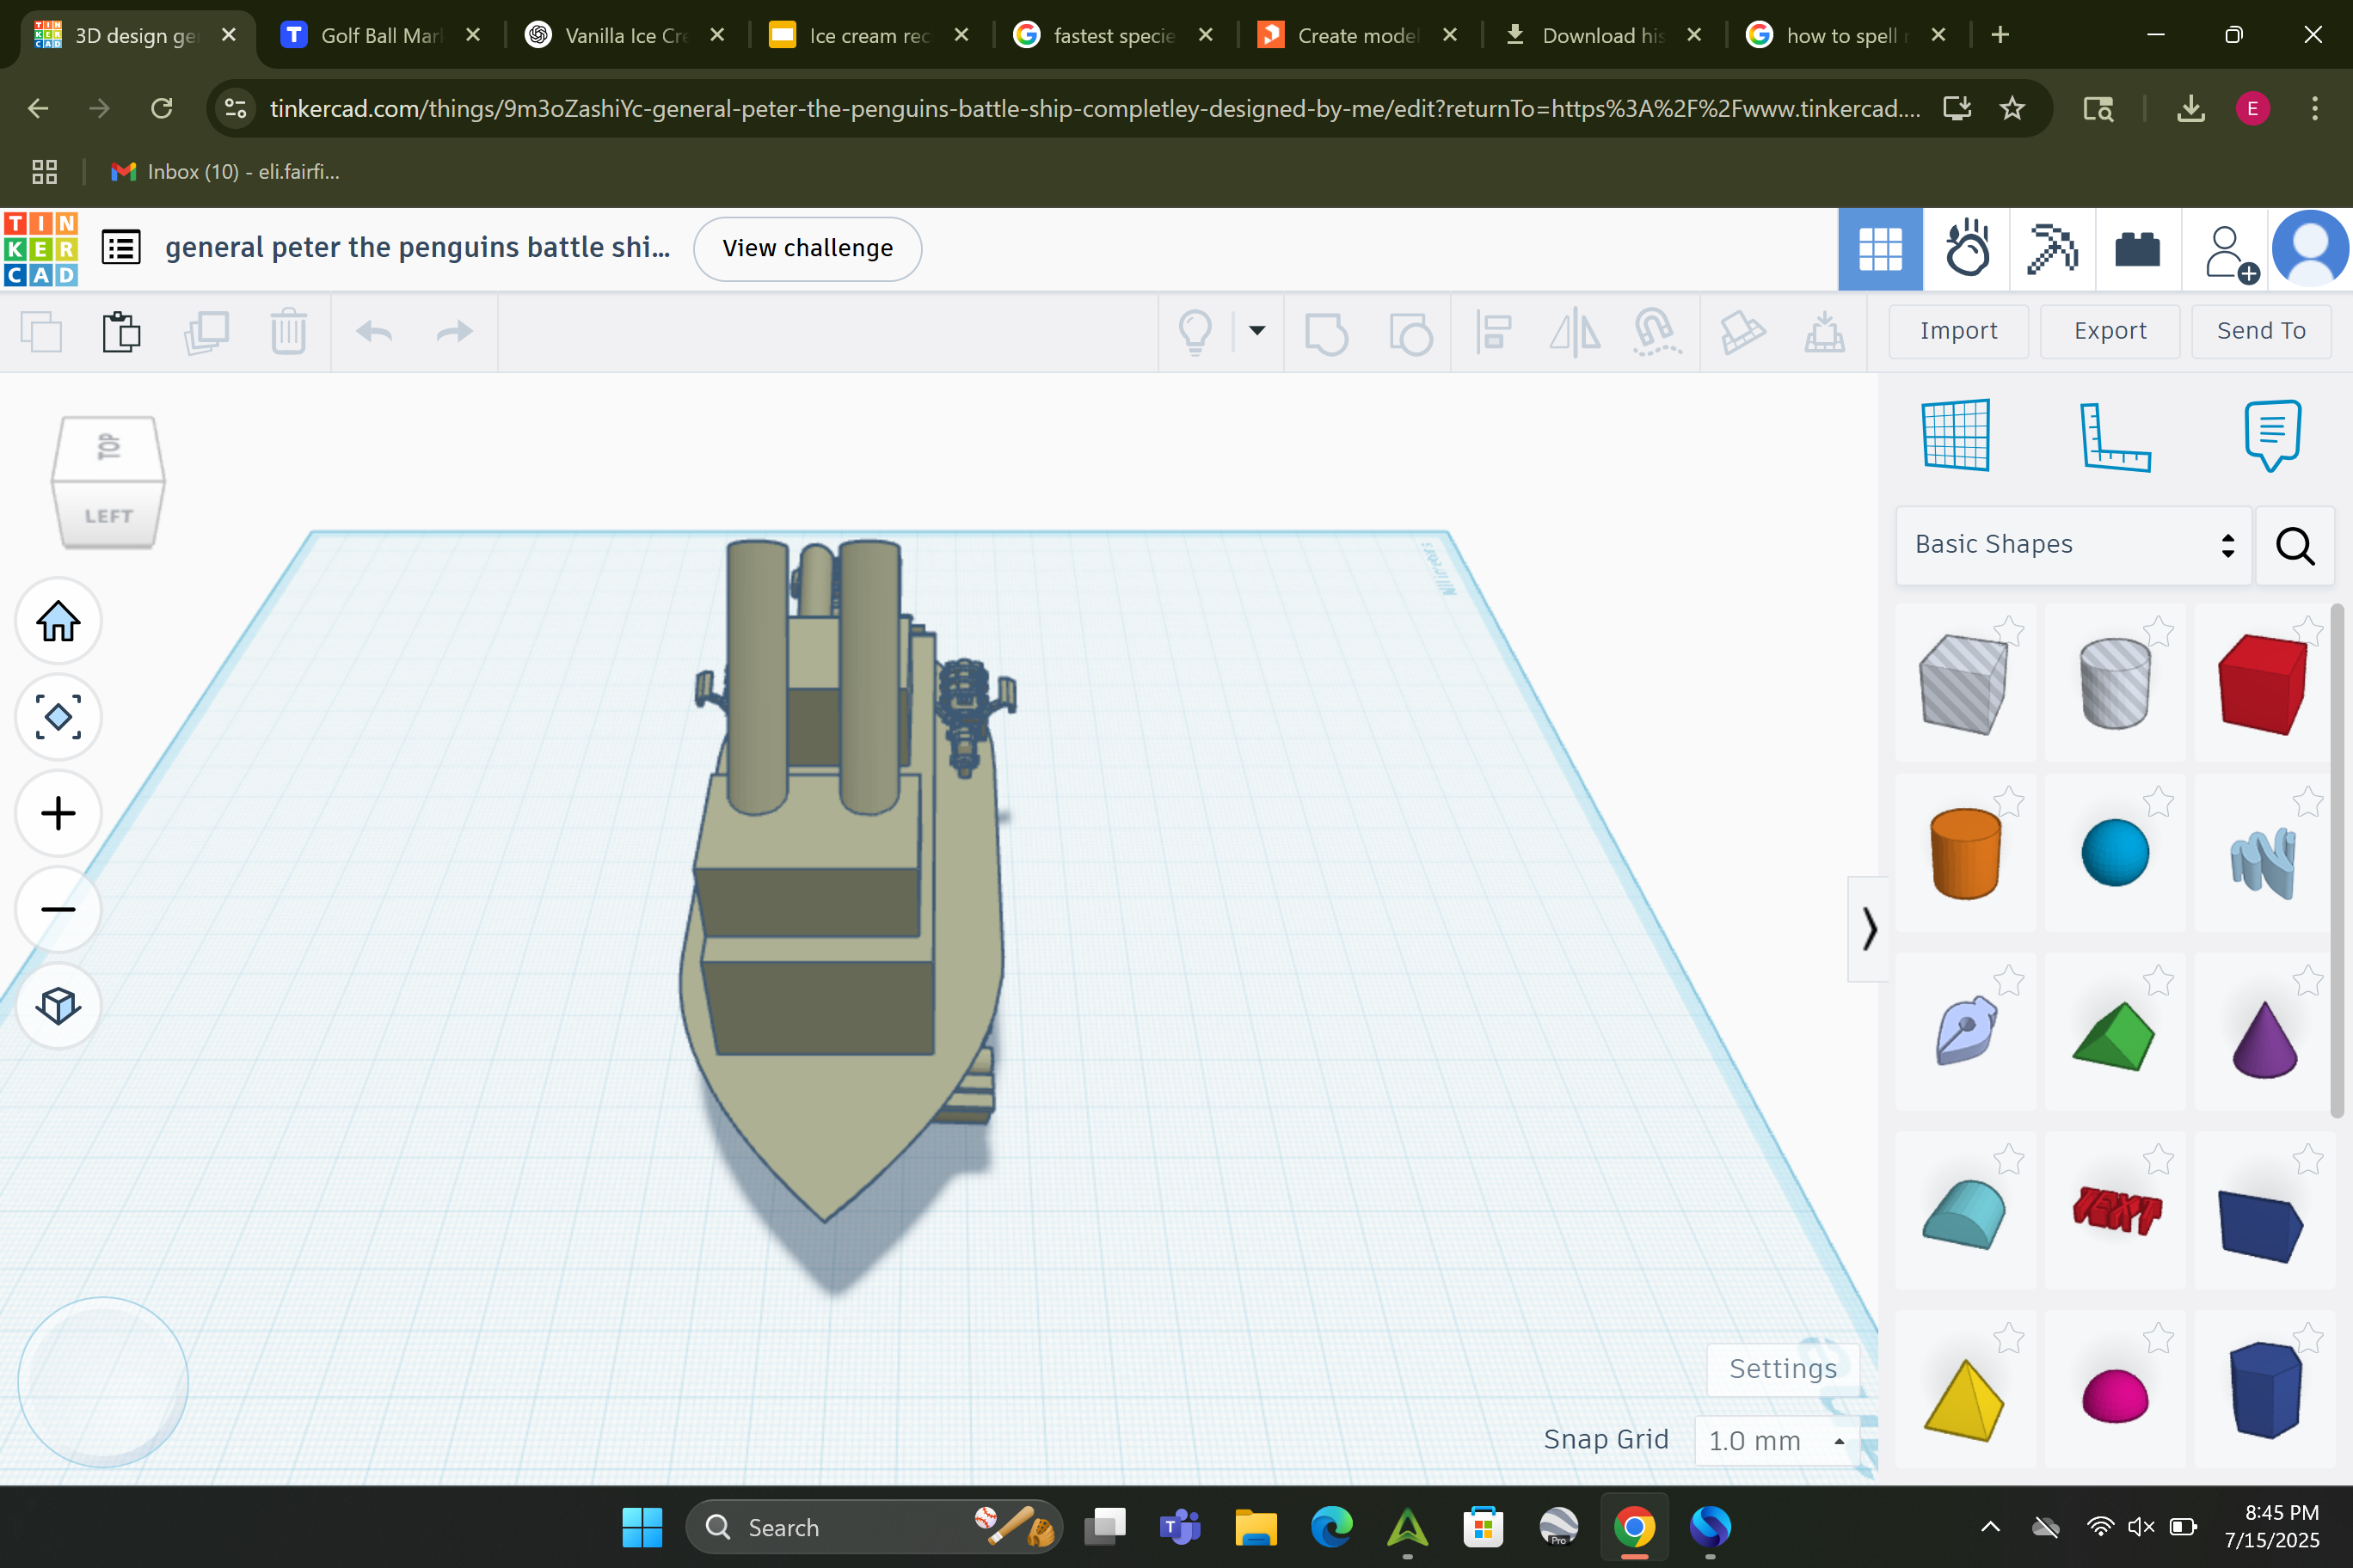2353x1568 pixels.
Task: Pick the green Roof shape
Action: tap(2114, 1036)
